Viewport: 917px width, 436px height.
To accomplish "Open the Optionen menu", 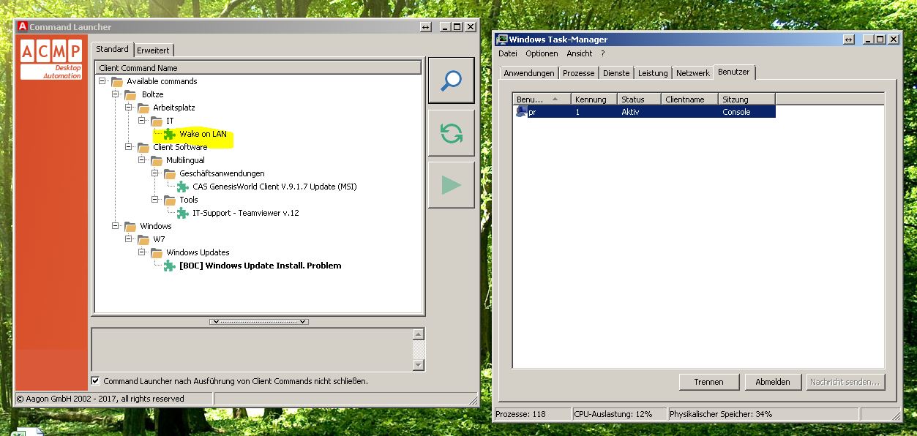I will [x=542, y=53].
